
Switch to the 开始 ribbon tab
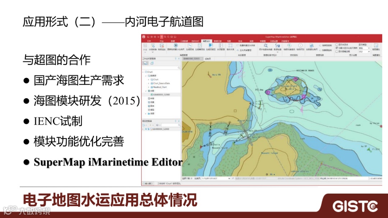coord(162,41)
